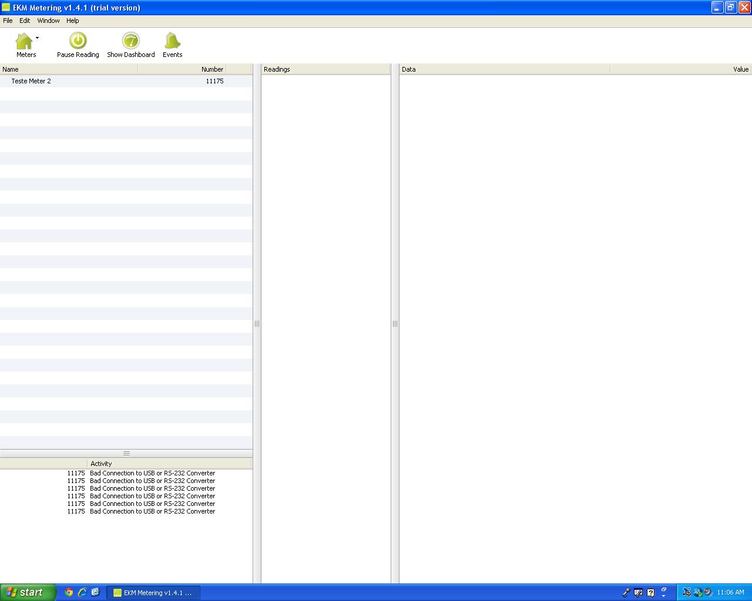Open the File menu

8,21
